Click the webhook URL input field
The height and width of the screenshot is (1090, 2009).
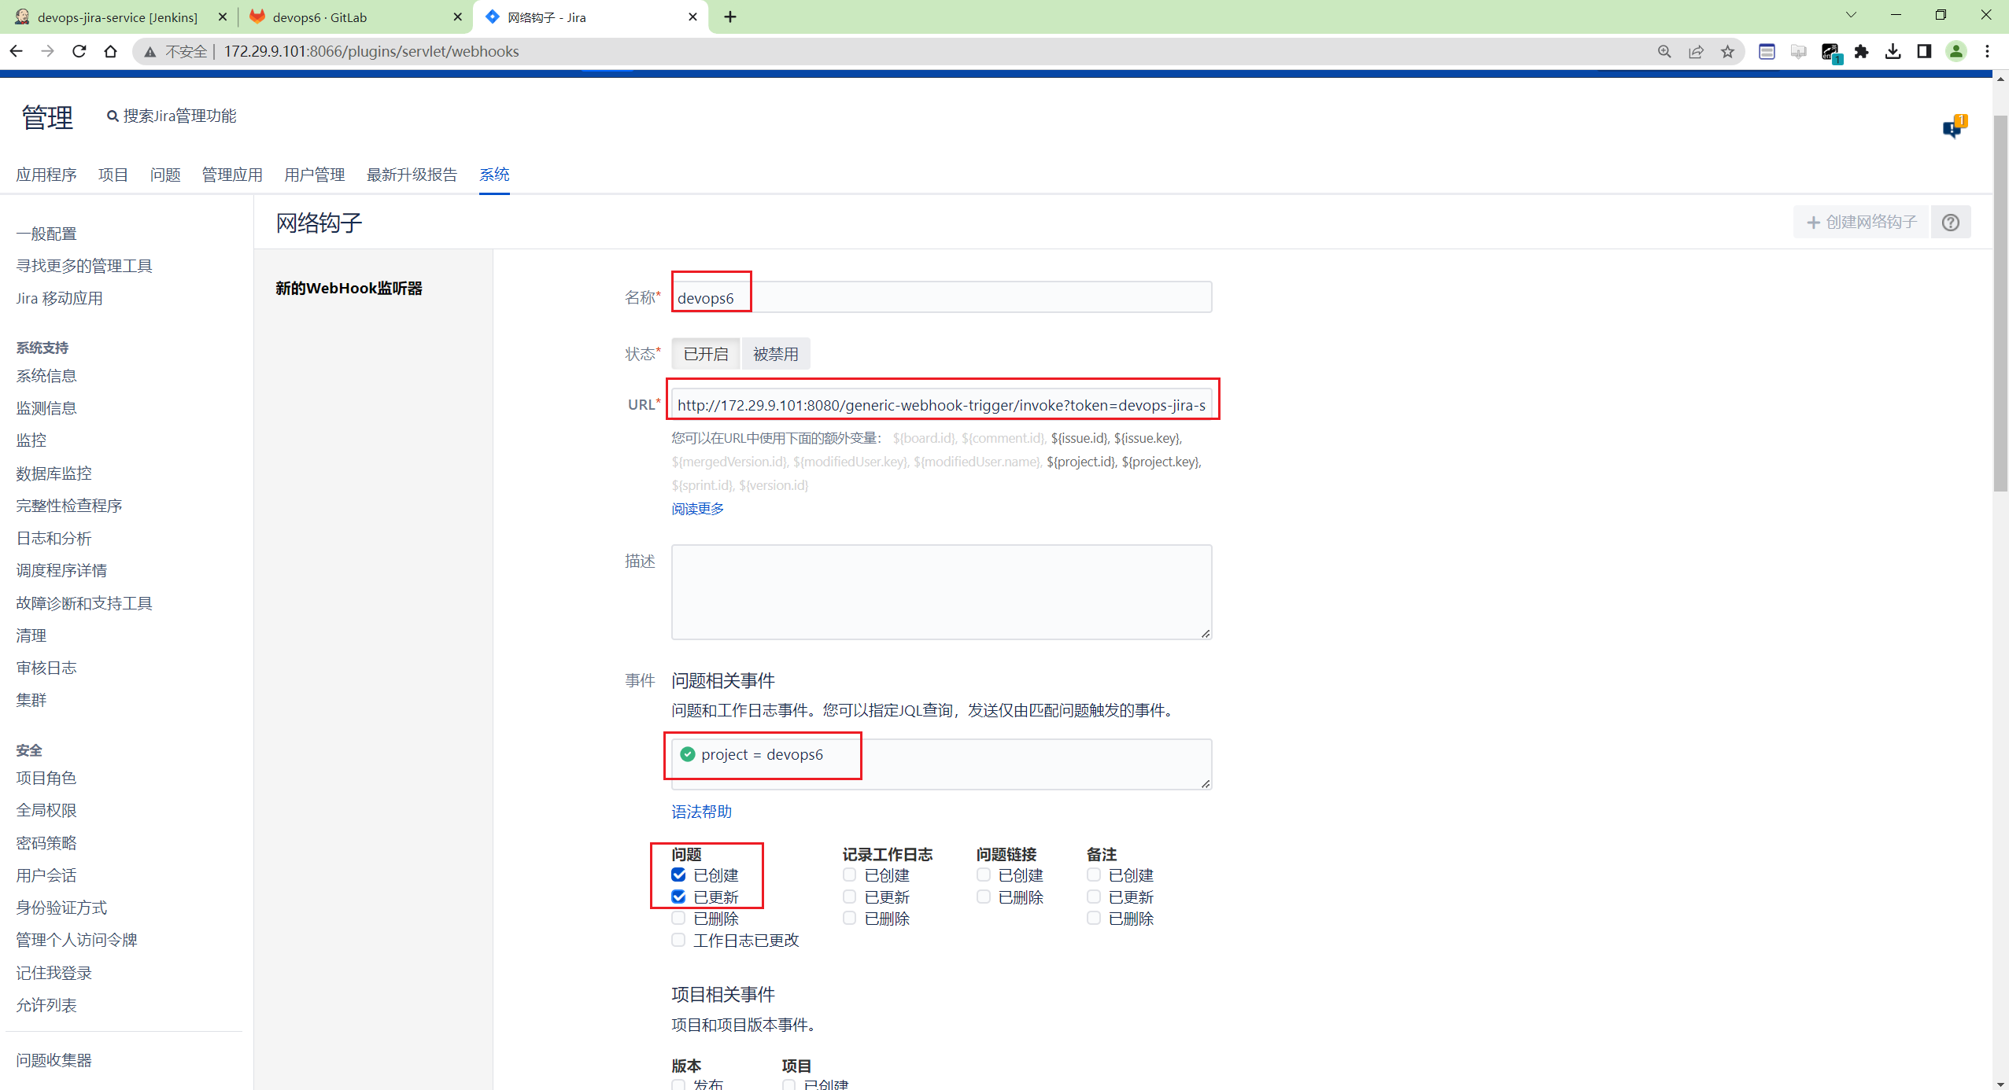pyautogui.click(x=941, y=404)
